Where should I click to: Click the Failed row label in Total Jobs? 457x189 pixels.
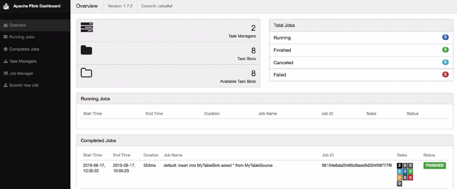[x=280, y=75]
